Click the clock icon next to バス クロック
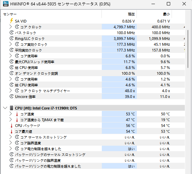The image size is (192, 174). 12,32
